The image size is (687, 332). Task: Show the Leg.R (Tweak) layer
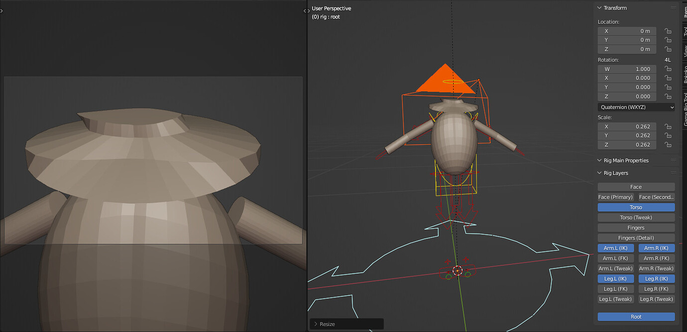tap(657, 299)
